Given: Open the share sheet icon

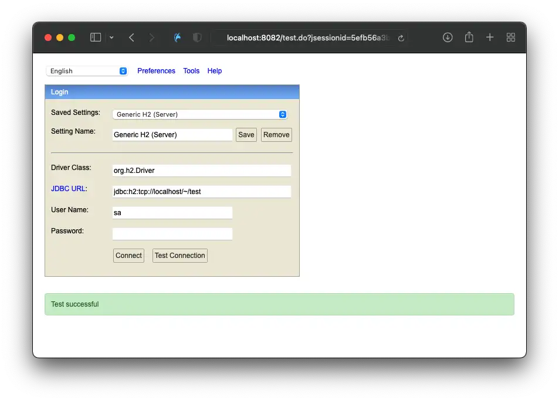Looking at the screenshot, I should point(469,37).
